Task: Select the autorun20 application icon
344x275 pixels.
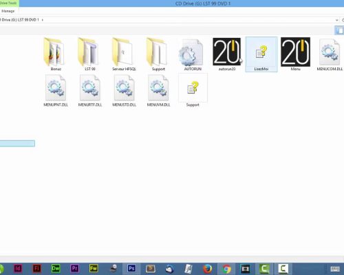Action: click(227, 52)
